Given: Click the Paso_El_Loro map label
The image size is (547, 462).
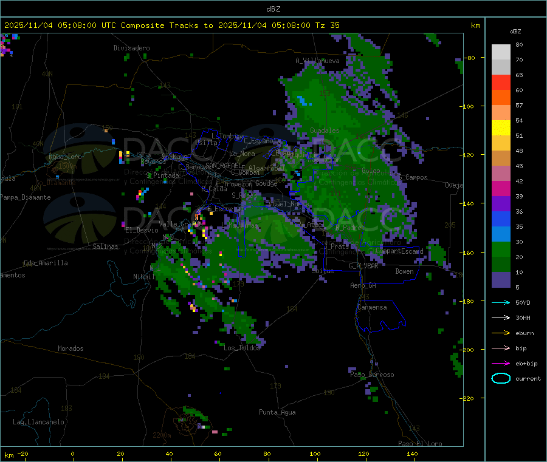Looking at the screenshot, I should [420, 444].
